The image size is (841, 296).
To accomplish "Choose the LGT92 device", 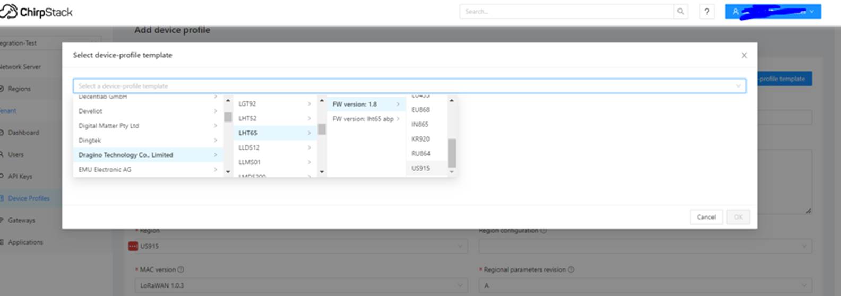I will [x=275, y=104].
